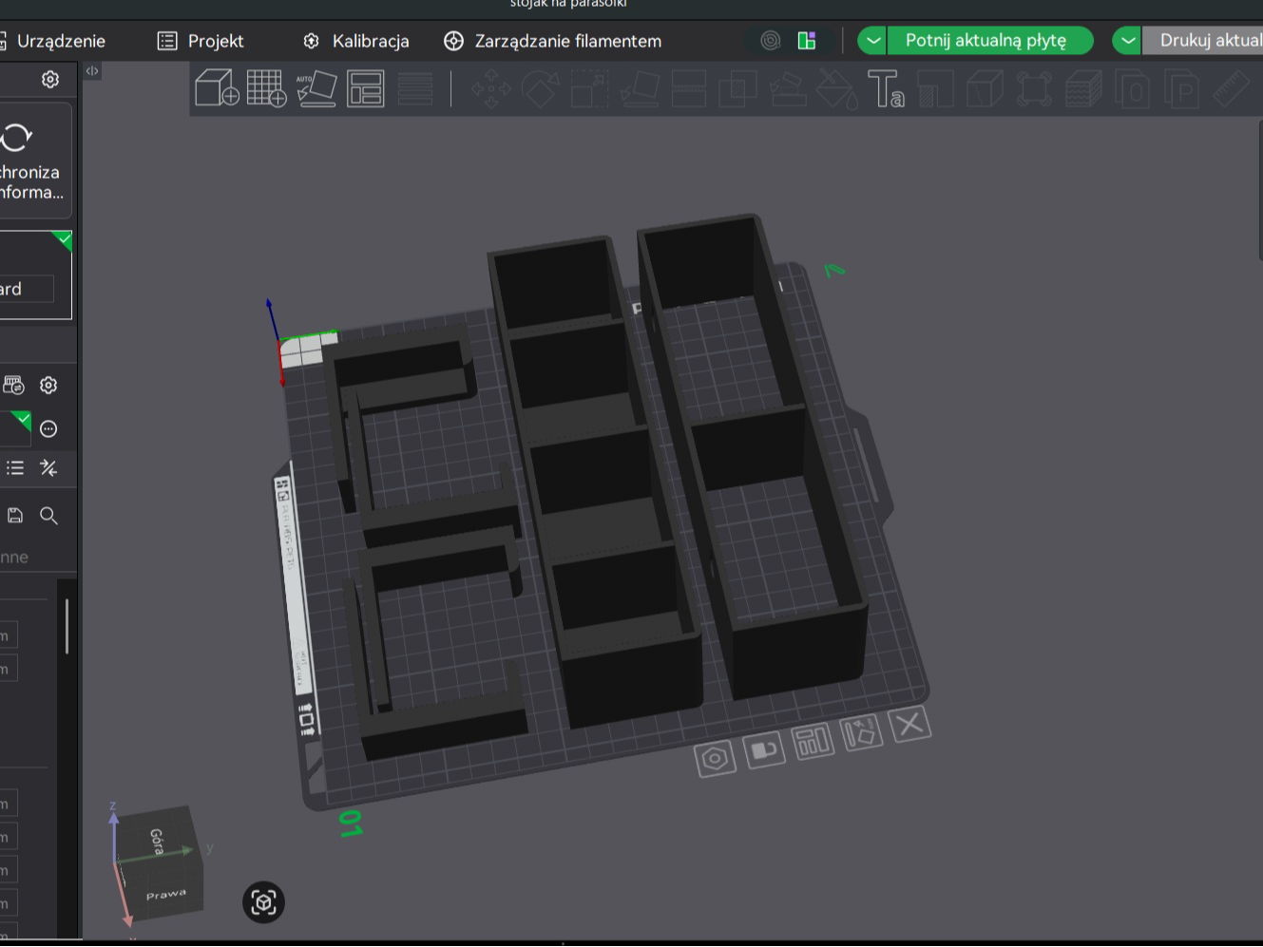The image size is (1263, 947).
Task: Open the Kalibracja menu
Action: tap(355, 41)
